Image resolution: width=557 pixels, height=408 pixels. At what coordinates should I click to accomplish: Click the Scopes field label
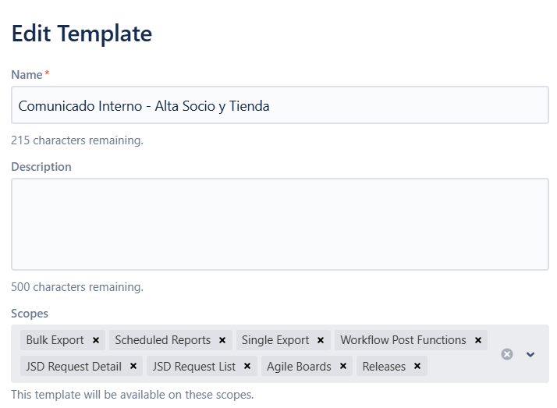click(30, 314)
